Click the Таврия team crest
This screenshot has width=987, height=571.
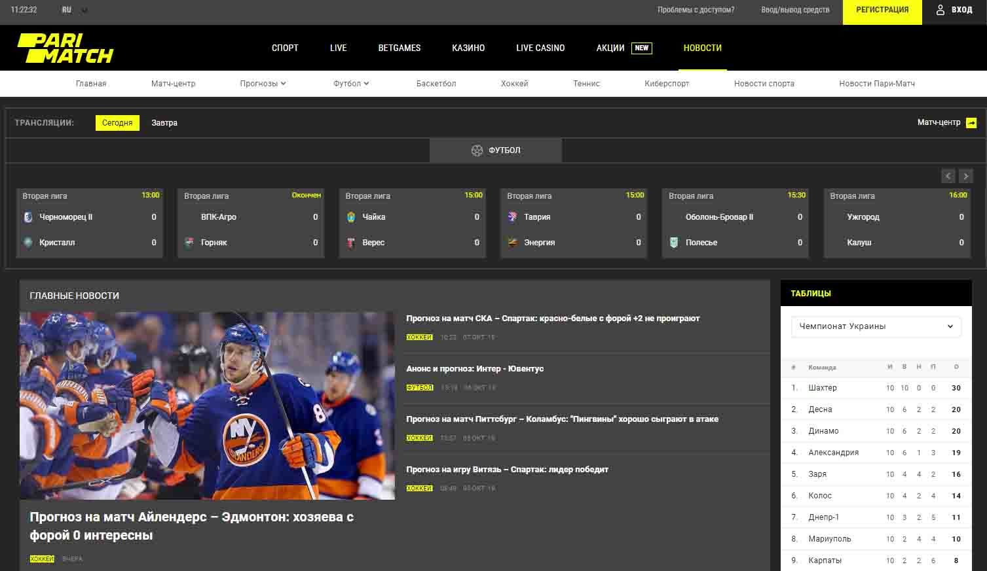(512, 217)
